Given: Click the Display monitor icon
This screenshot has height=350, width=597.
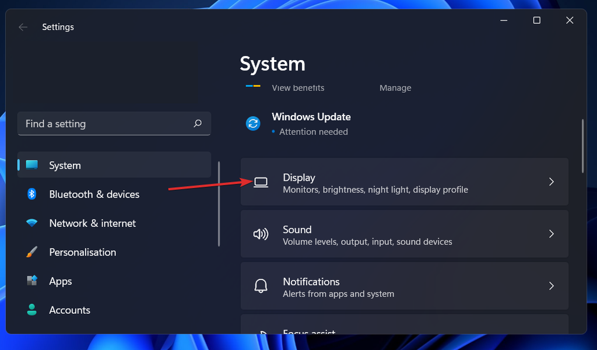Looking at the screenshot, I should point(261,181).
